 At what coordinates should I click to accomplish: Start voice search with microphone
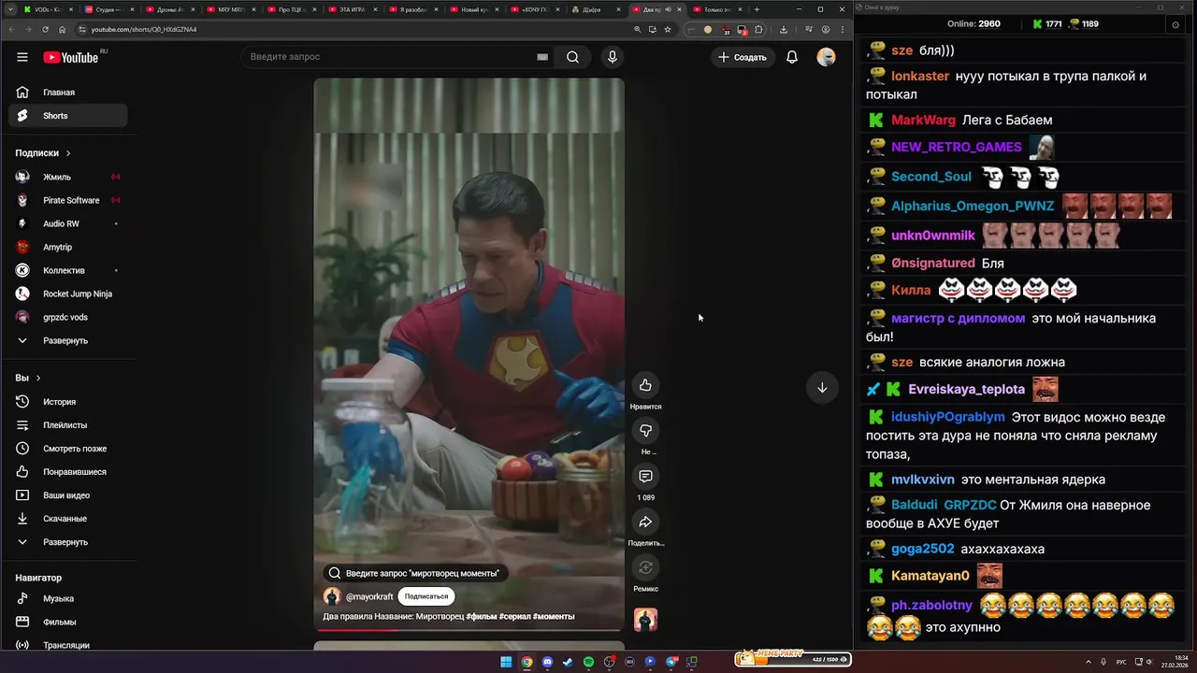[613, 57]
